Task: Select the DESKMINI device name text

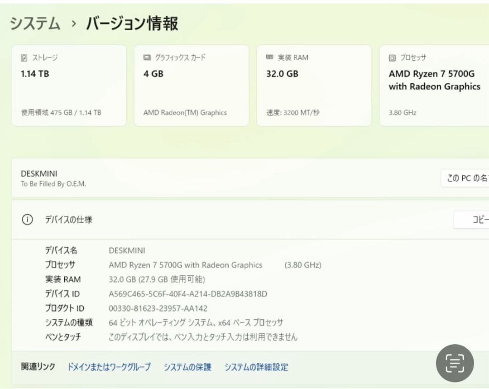Action: coord(39,173)
